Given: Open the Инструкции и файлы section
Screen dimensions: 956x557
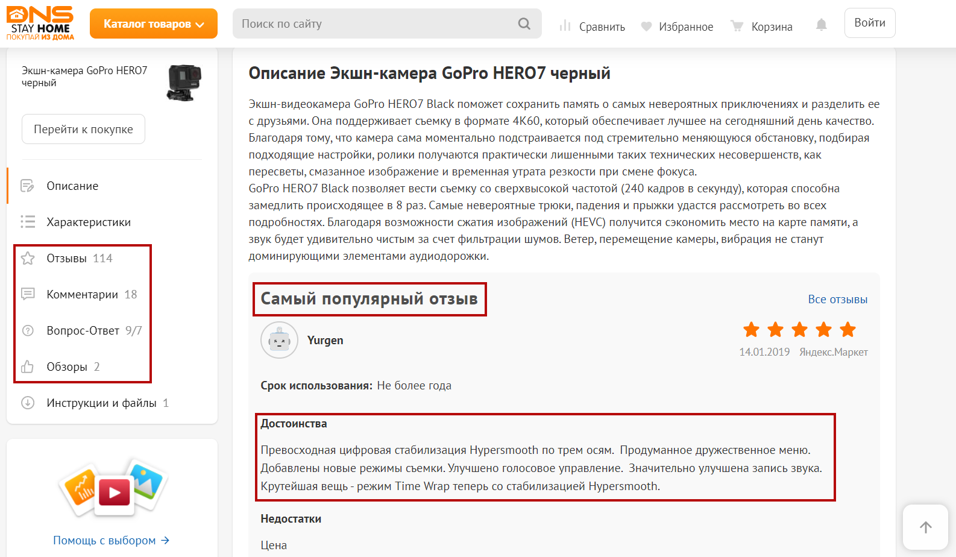Looking at the screenshot, I should point(107,403).
